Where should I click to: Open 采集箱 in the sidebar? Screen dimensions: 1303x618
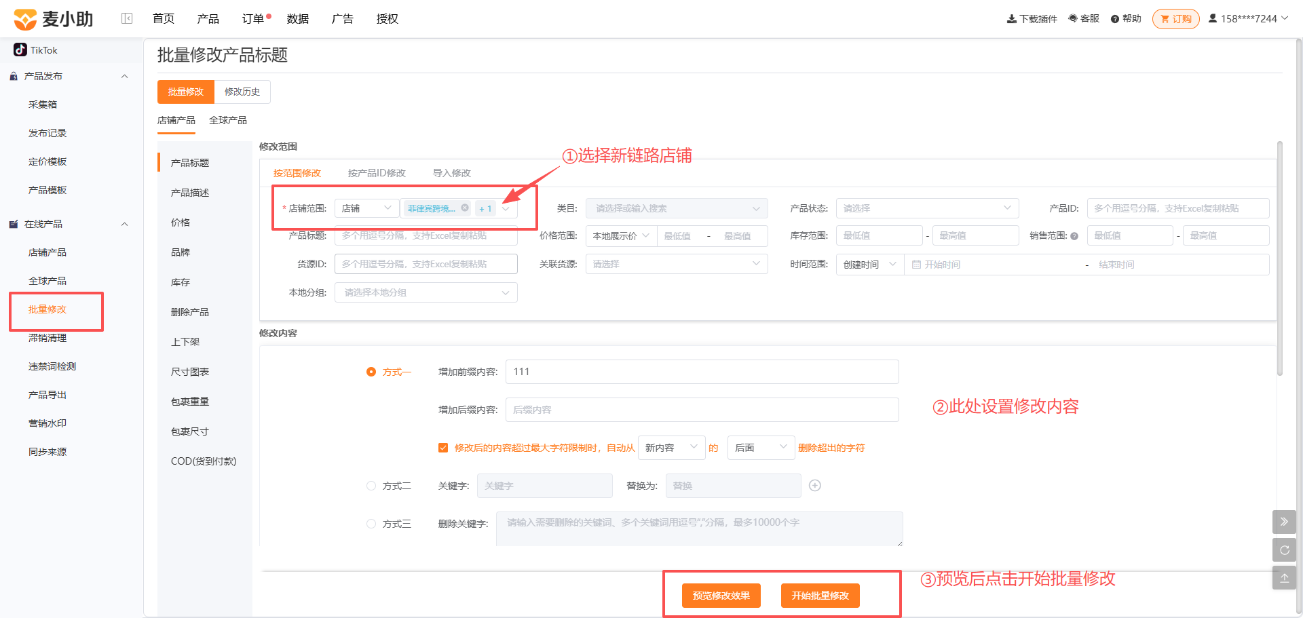43,104
